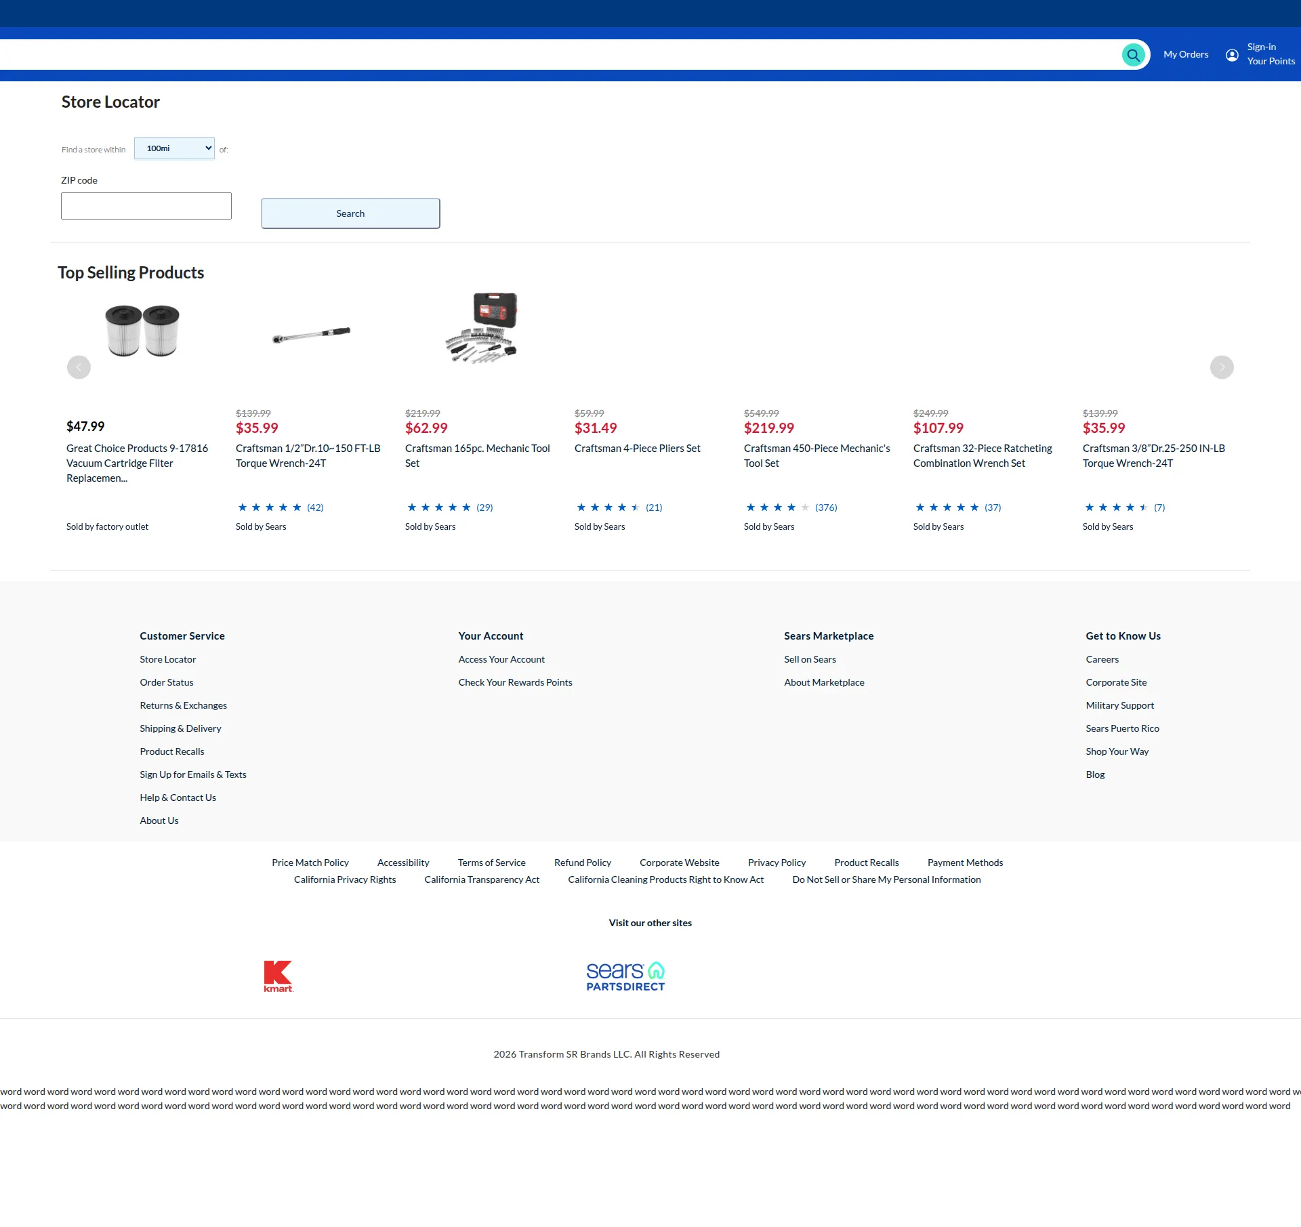Click the teal search magnifier icon
Screen dimensions: 1301x1227
tap(1133, 55)
